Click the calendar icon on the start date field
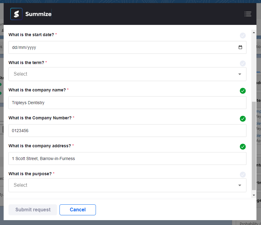Screen dimensions: 261x225 (241, 47)
